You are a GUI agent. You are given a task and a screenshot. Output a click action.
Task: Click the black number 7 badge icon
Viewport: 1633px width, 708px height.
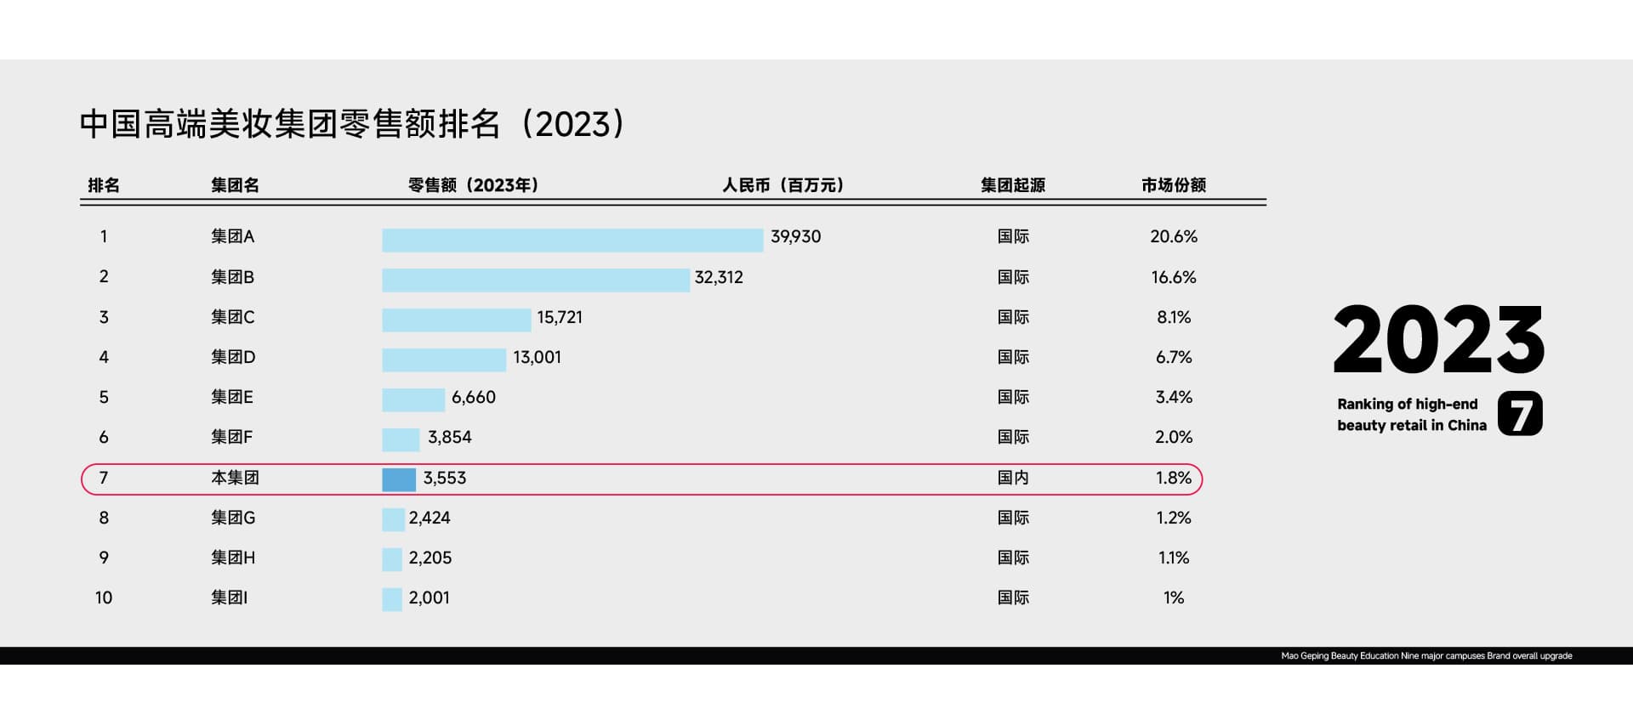pyautogui.click(x=1520, y=414)
